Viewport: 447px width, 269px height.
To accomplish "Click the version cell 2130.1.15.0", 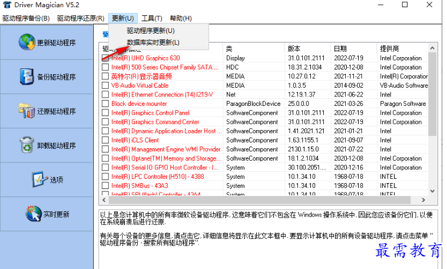I will (303, 150).
